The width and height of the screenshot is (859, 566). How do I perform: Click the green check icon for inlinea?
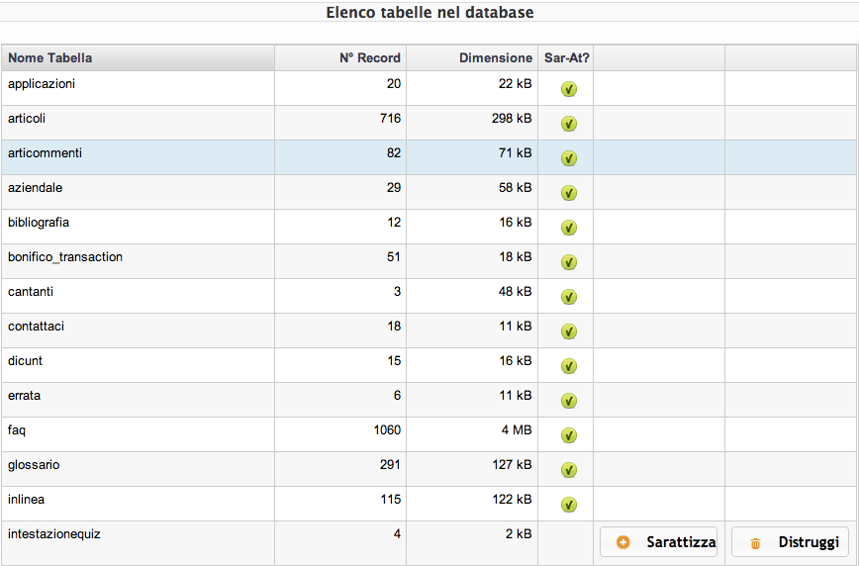click(x=569, y=504)
